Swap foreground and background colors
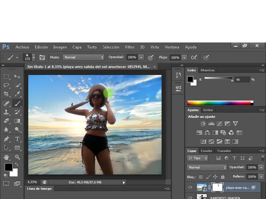 (16, 164)
